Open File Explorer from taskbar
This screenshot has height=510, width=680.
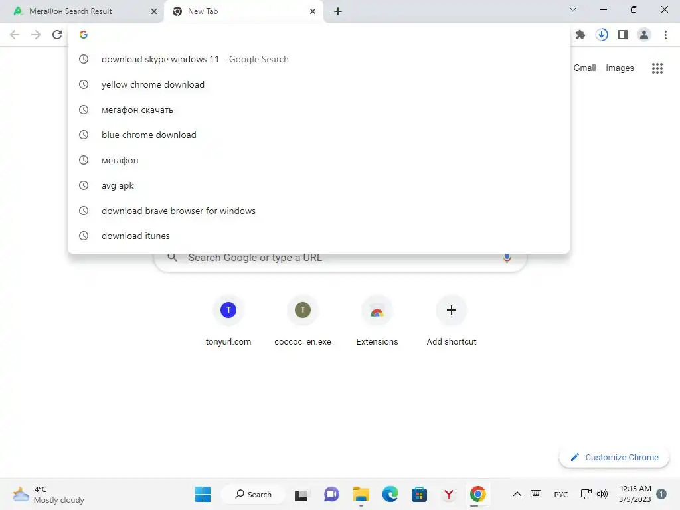361,494
